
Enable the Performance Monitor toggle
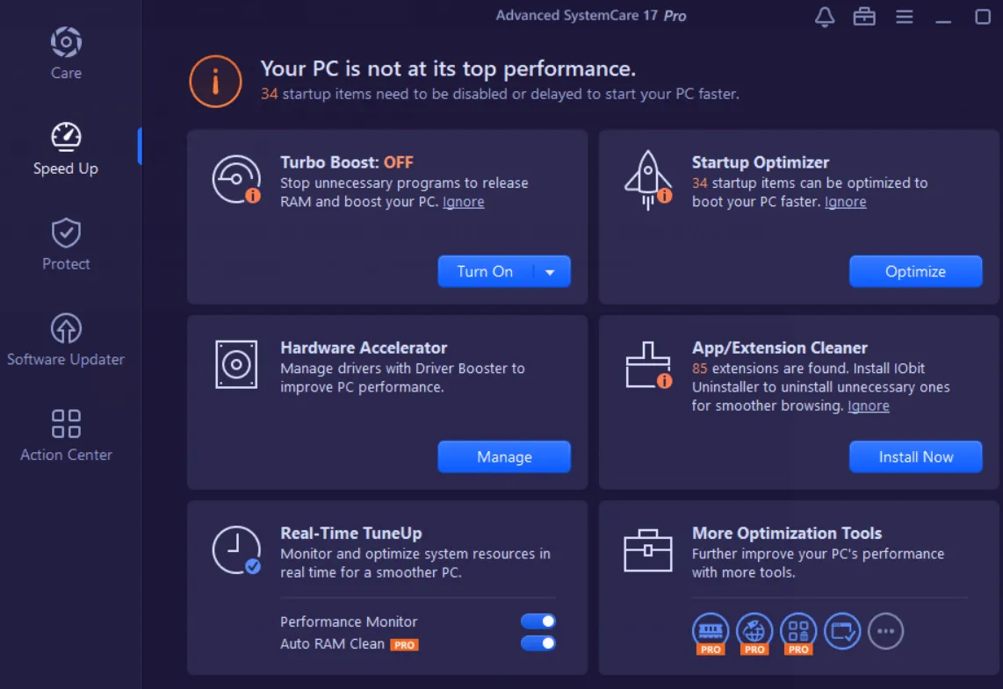(x=538, y=621)
